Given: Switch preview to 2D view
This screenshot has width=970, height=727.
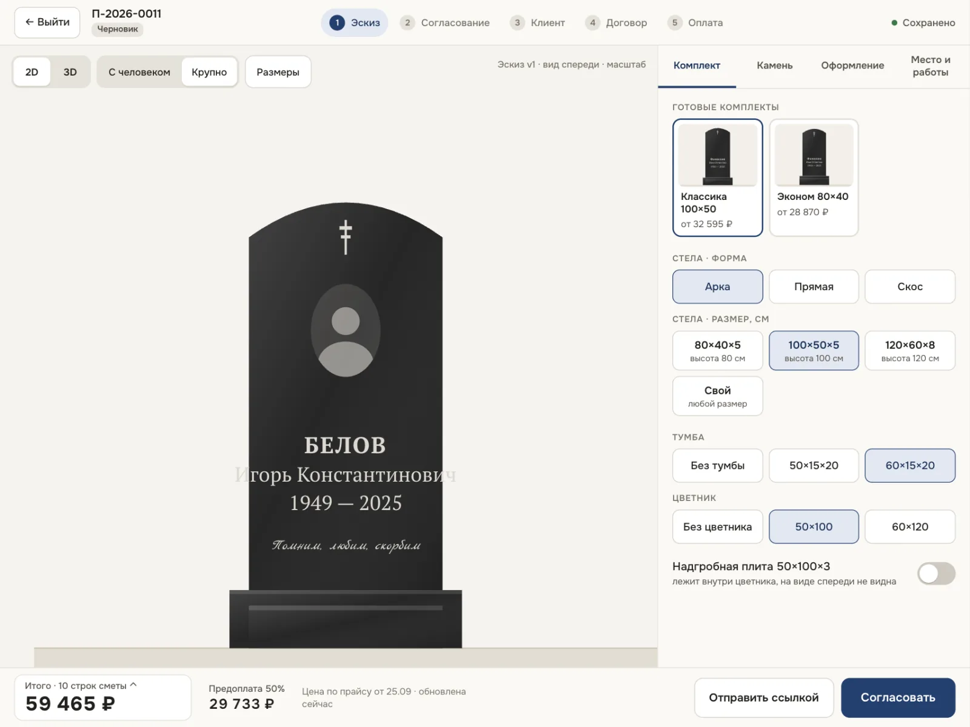Looking at the screenshot, I should pyautogui.click(x=32, y=72).
